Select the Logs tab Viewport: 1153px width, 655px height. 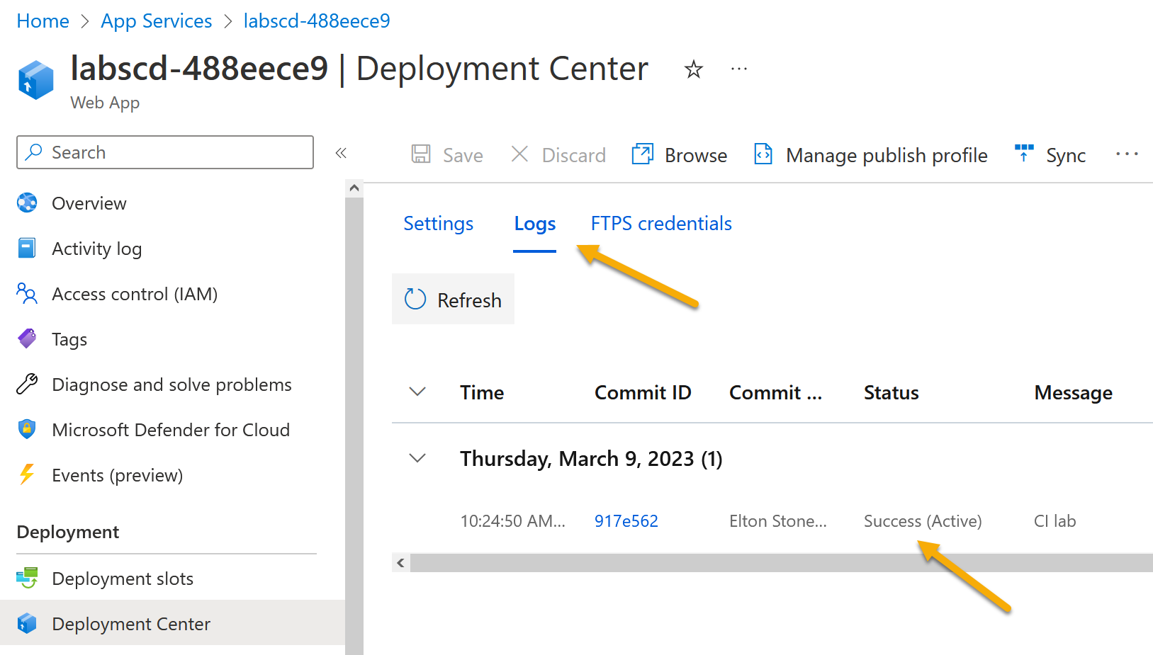[x=534, y=224]
